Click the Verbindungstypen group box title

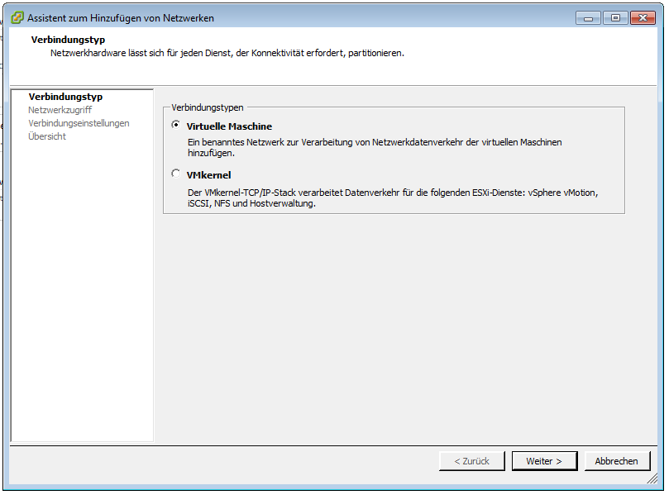205,106
